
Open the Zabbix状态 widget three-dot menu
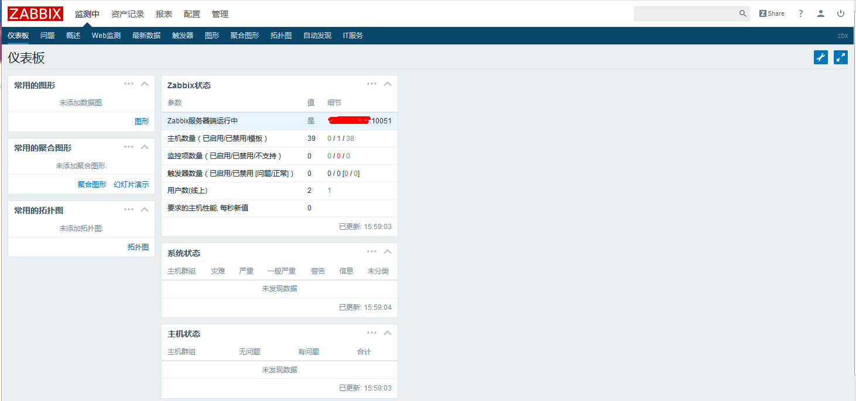(372, 84)
